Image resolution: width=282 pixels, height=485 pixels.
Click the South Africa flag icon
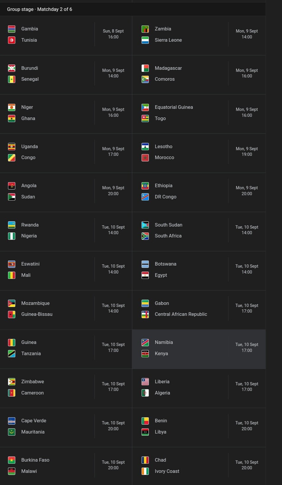tap(145, 236)
